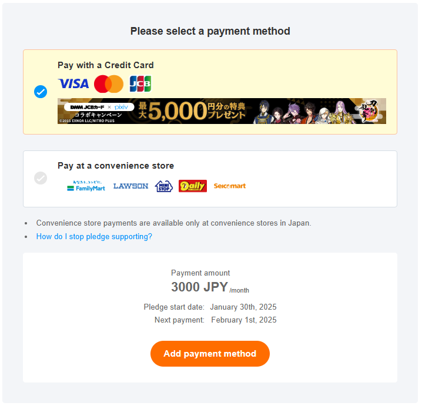This screenshot has height=406, width=442.
Task: Click the JCB card logo
Action: pos(140,84)
